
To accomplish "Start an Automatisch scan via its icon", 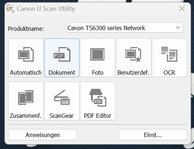I will (26, 54).
